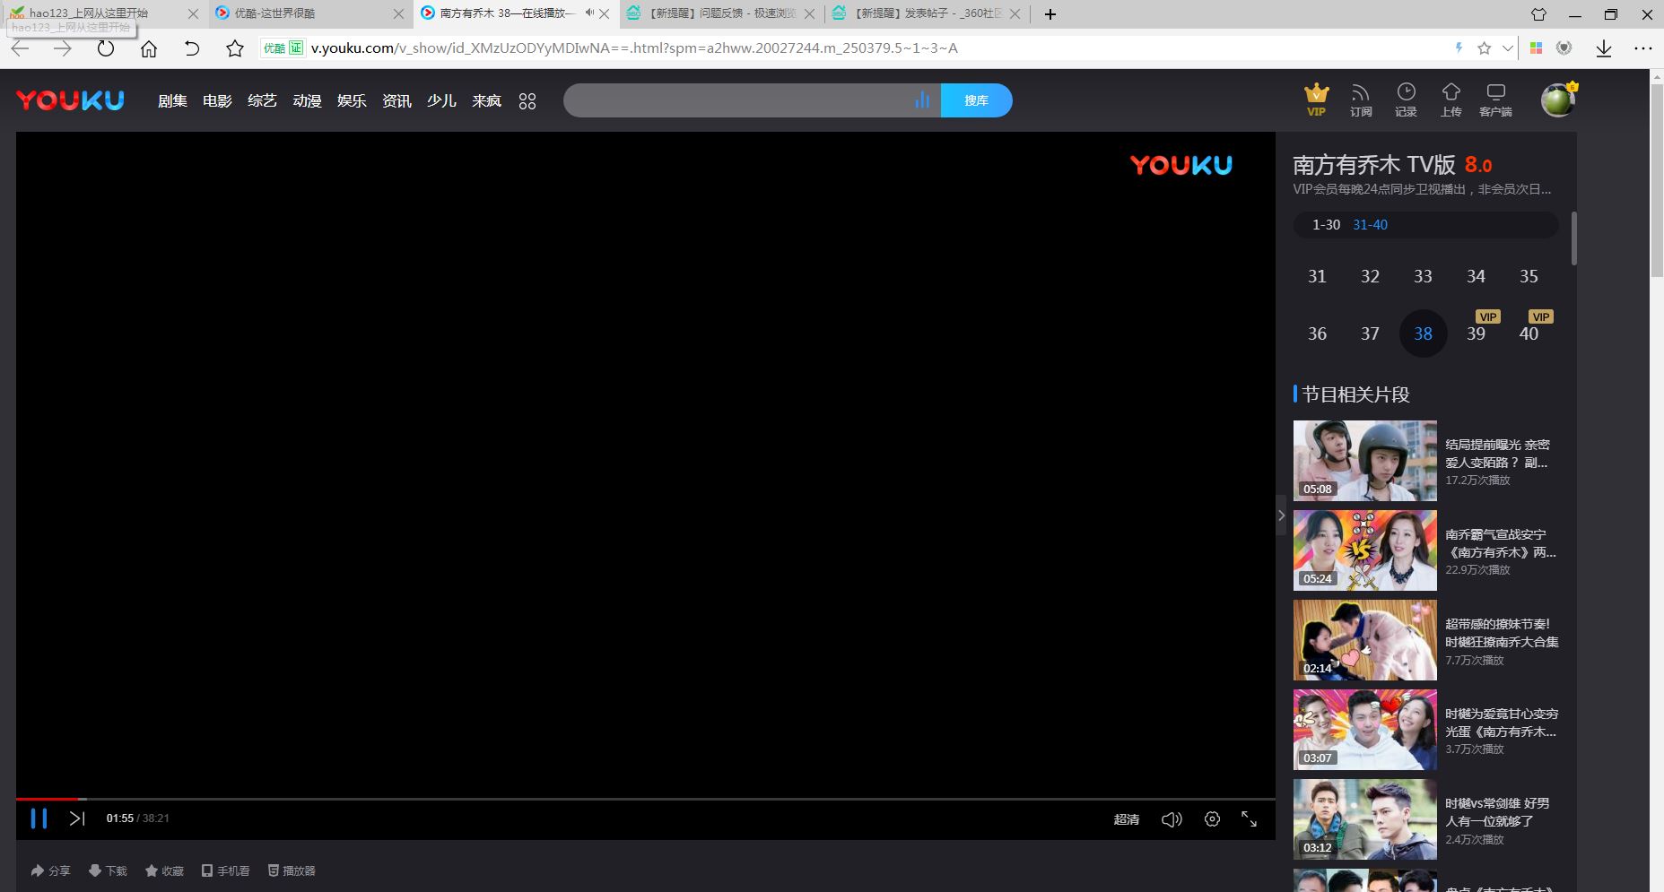Enter fullscreen video mode

click(x=1249, y=819)
